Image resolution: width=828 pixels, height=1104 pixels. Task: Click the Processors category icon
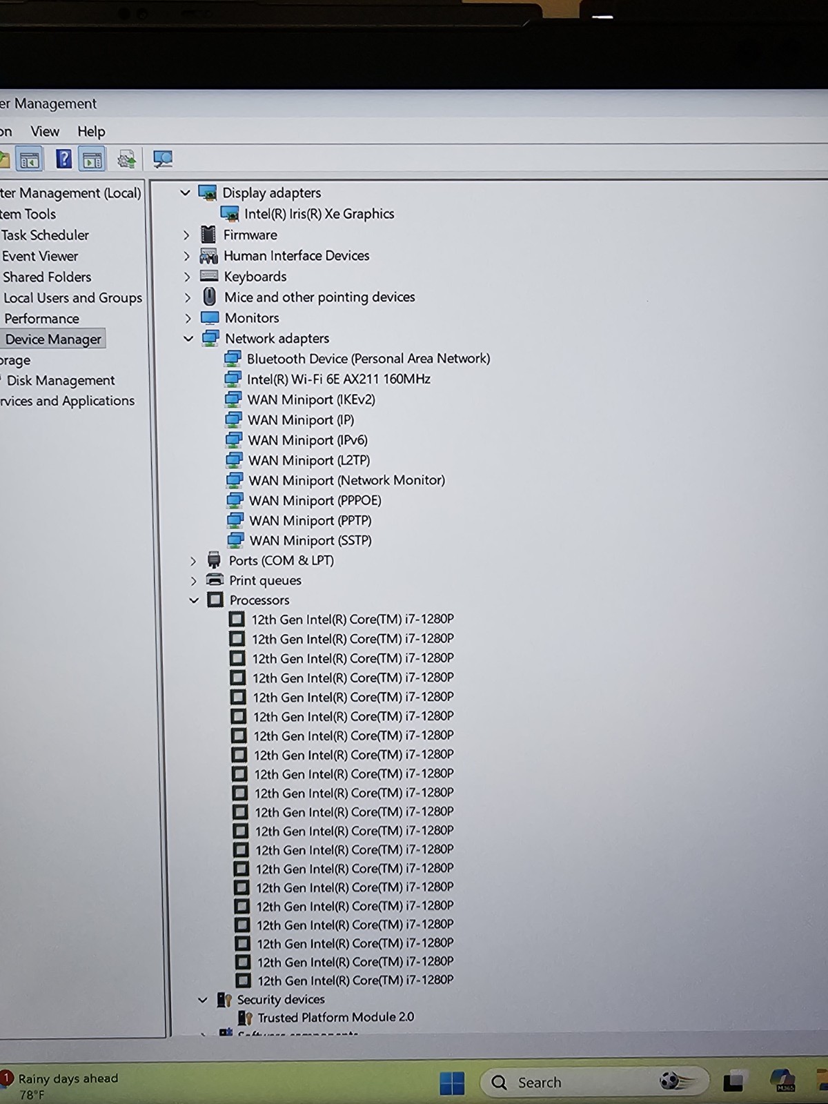(x=215, y=600)
